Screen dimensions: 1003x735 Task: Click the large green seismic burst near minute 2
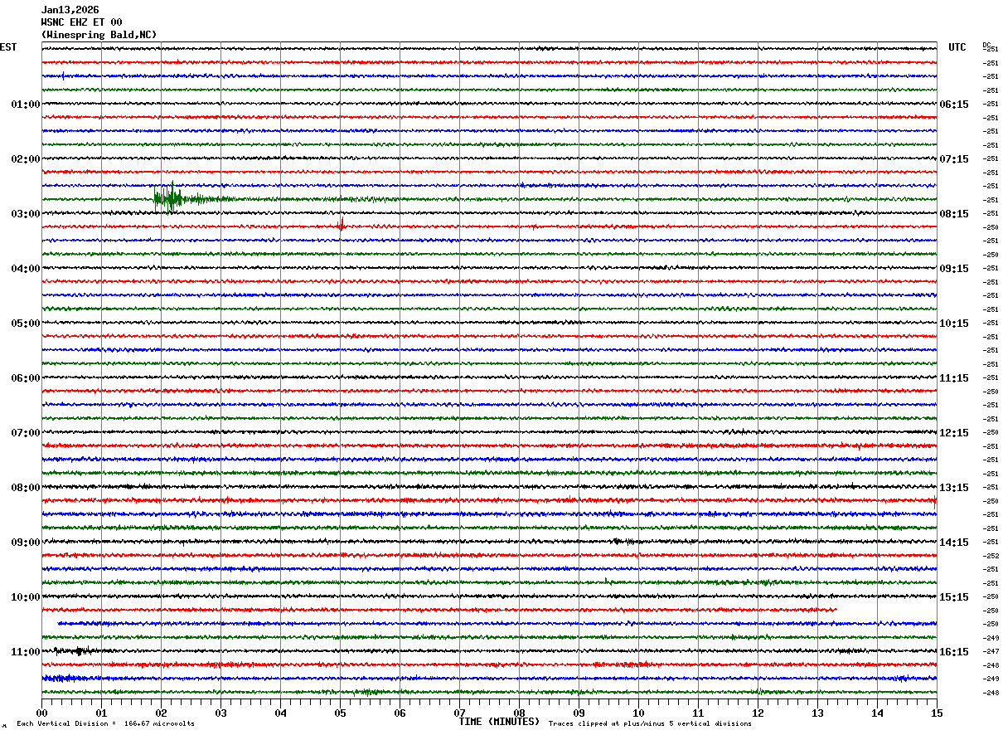pos(172,198)
